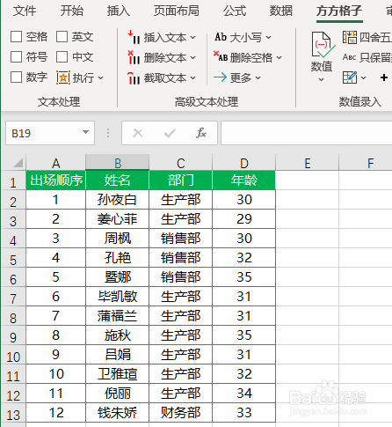Expand the 删除空格 dropdown arrow
The width and height of the screenshot is (392, 427).
[x=279, y=58]
